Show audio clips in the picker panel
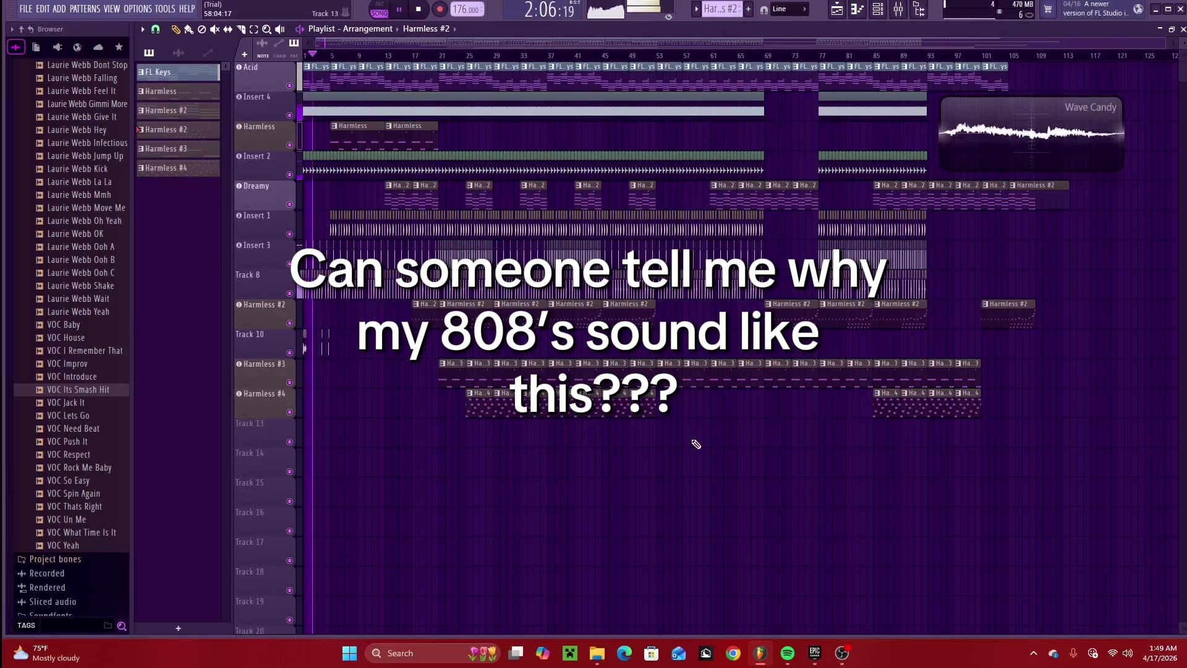Screen dimensions: 1187x668 pyautogui.click(x=179, y=53)
